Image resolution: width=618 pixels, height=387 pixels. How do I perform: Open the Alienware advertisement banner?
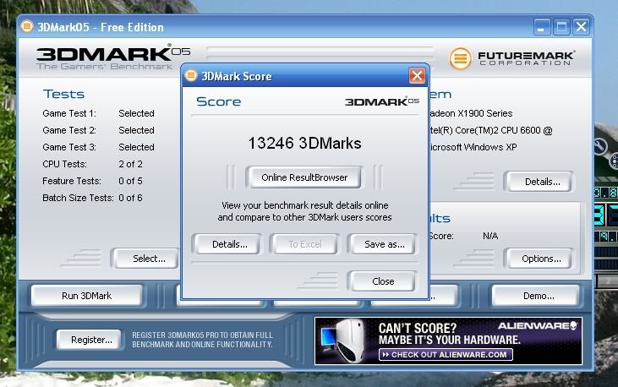point(448,340)
